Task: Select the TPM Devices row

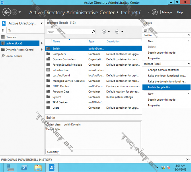Action: 93,102
